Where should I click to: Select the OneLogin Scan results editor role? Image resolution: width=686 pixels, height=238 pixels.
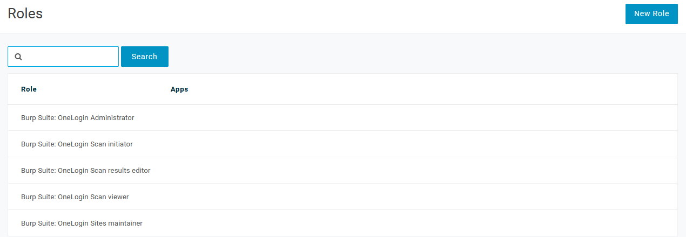86,170
